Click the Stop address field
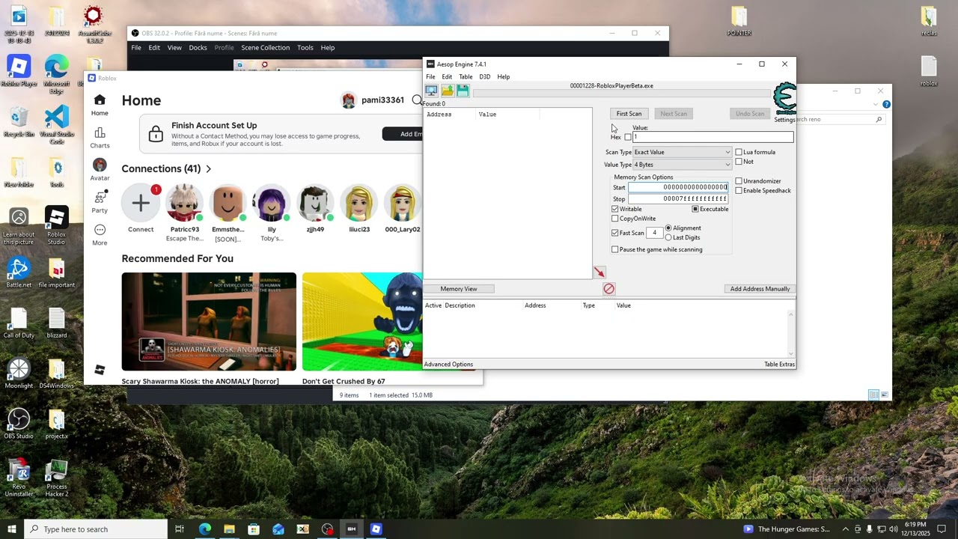The width and height of the screenshot is (958, 539). coord(678,199)
